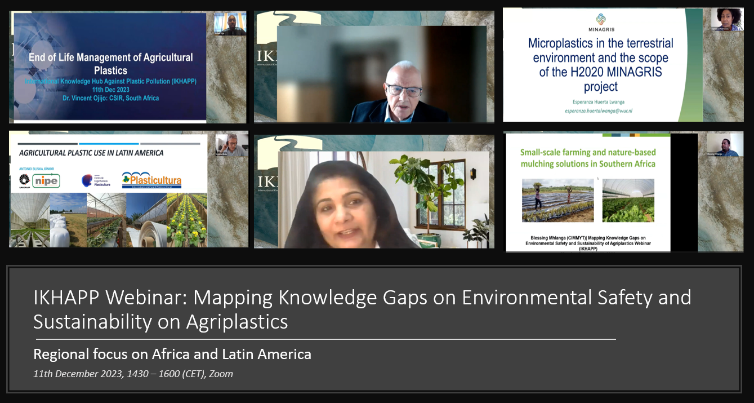Open the esperanza.huertalwanga@wur.nl email link
Image resolution: width=754 pixels, height=403 pixels.
pyautogui.click(x=600, y=112)
